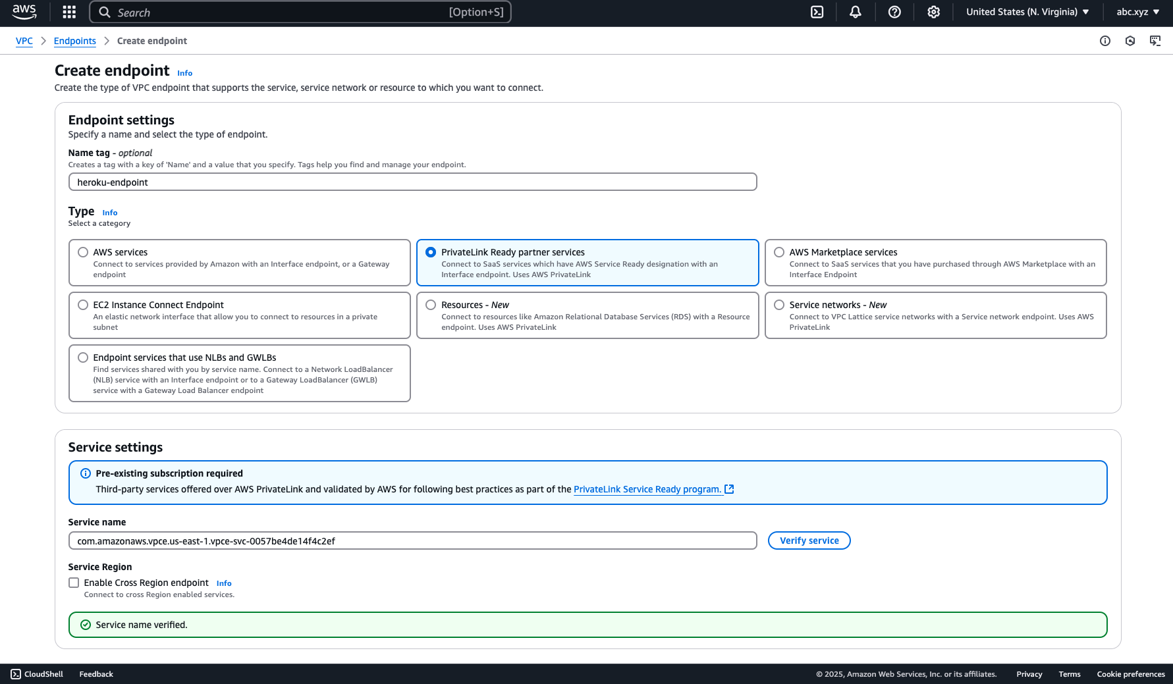This screenshot has height=684, width=1173.
Task: Go to Endpoints breadcrumb
Action: click(x=75, y=41)
